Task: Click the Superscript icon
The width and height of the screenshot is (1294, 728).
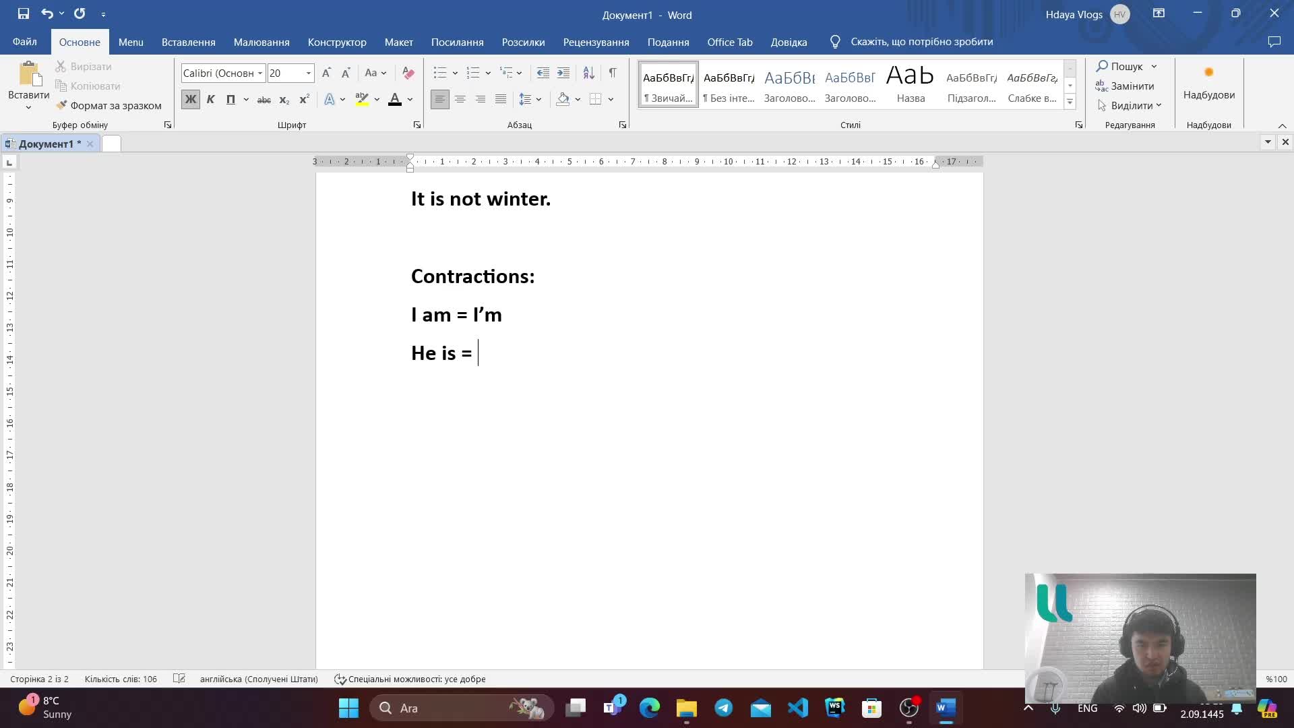Action: click(304, 100)
